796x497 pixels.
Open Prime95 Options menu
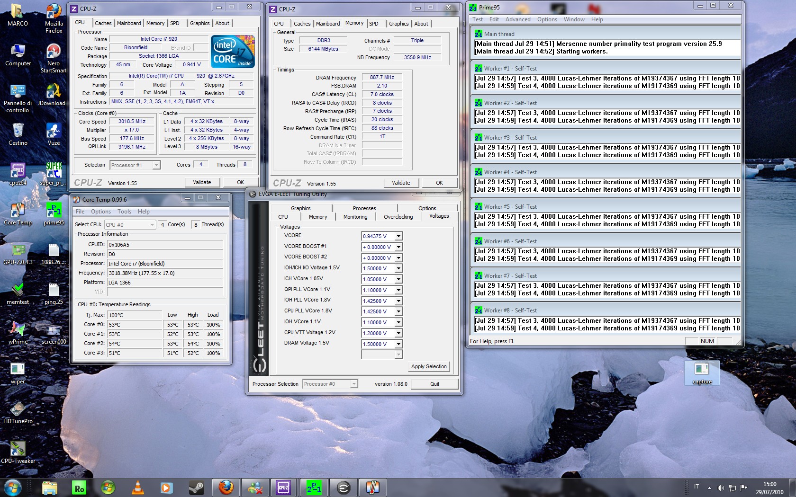(x=547, y=19)
